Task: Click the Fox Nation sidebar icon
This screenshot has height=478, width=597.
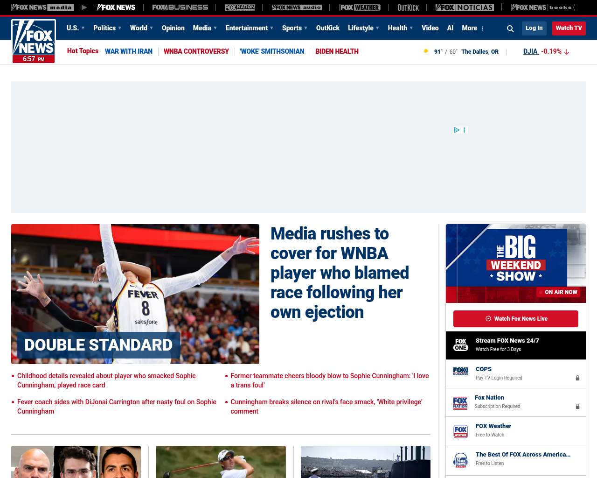Action: (x=460, y=403)
